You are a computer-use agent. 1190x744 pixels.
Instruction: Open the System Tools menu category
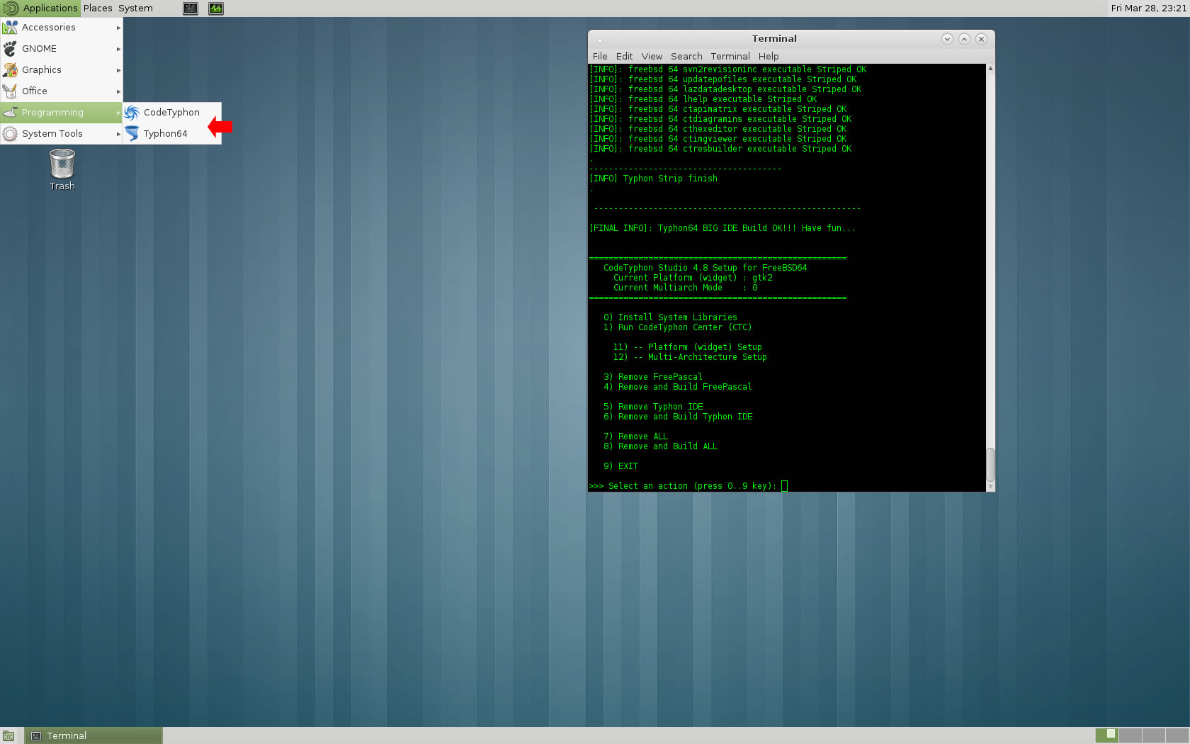coord(61,133)
